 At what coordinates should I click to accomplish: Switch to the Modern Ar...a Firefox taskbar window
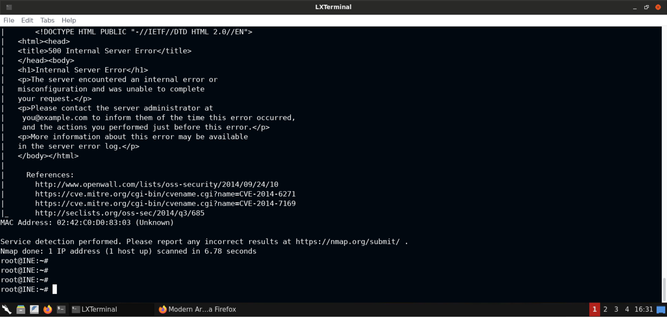coord(197,309)
